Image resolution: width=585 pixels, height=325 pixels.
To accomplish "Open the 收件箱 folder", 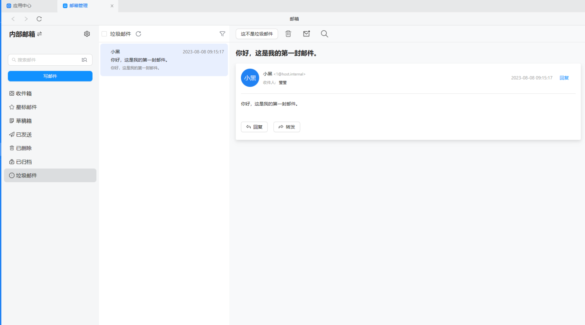I will pos(24,94).
